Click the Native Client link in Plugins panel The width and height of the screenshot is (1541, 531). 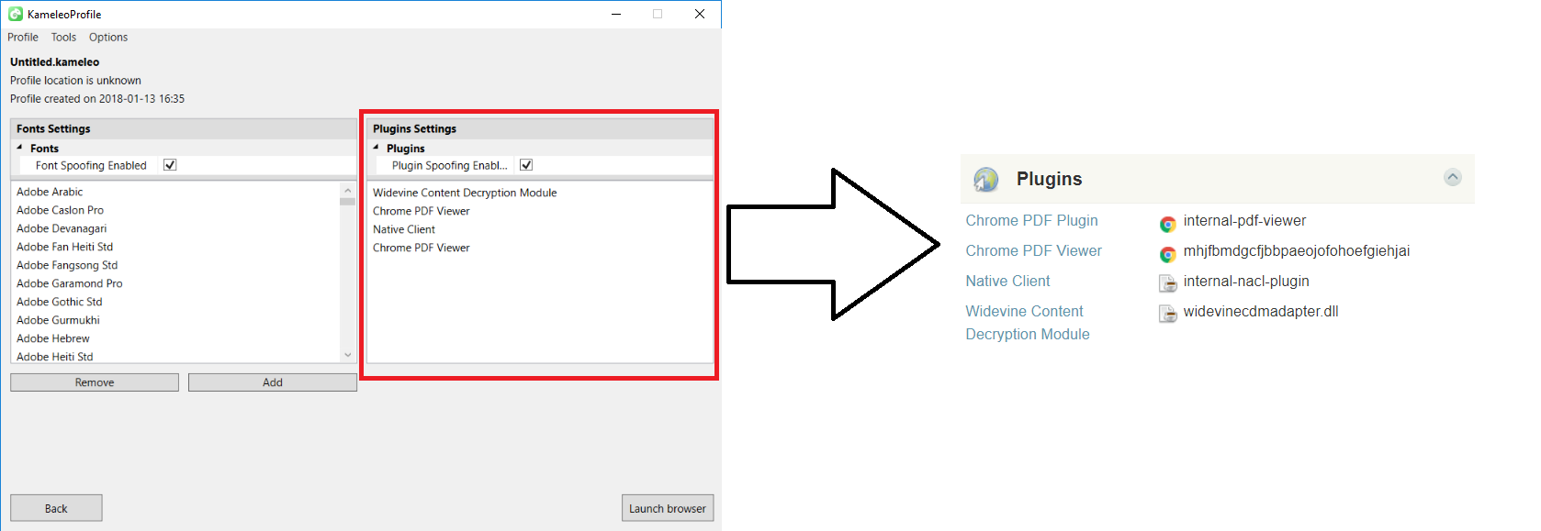(1007, 282)
